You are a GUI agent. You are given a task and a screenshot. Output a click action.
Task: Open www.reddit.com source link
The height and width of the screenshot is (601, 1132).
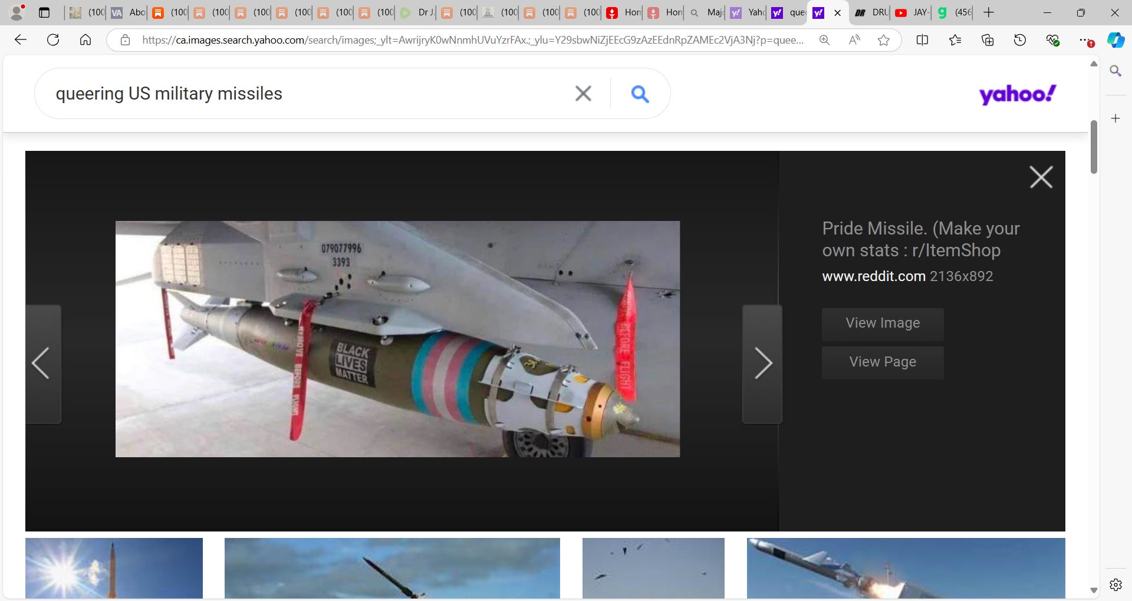tap(874, 276)
